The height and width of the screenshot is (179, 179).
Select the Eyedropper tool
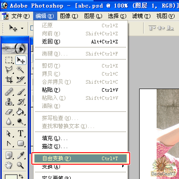click(21, 155)
